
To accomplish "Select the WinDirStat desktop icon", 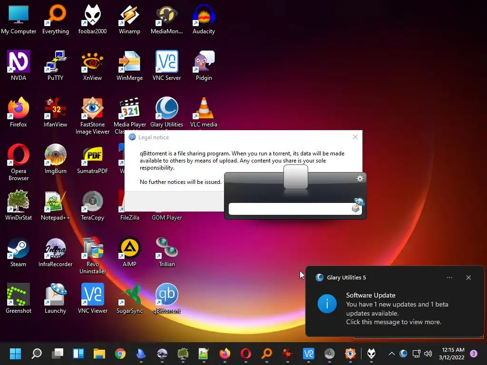I will pyautogui.click(x=19, y=205).
